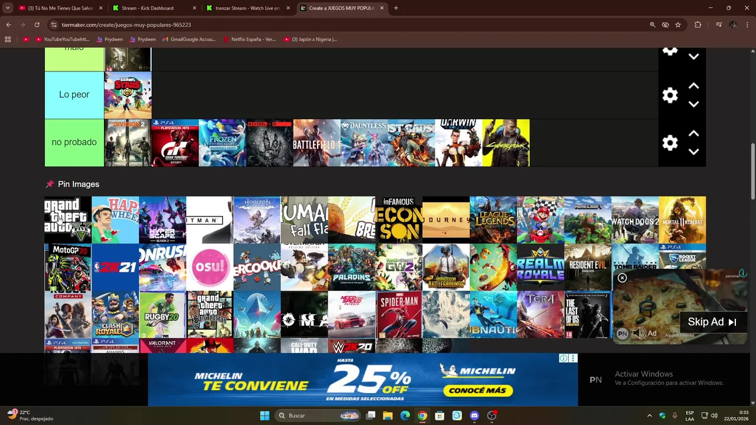756x425 pixels.
Task: Move 'no probado' tier up with arrow
Action: click(x=694, y=134)
